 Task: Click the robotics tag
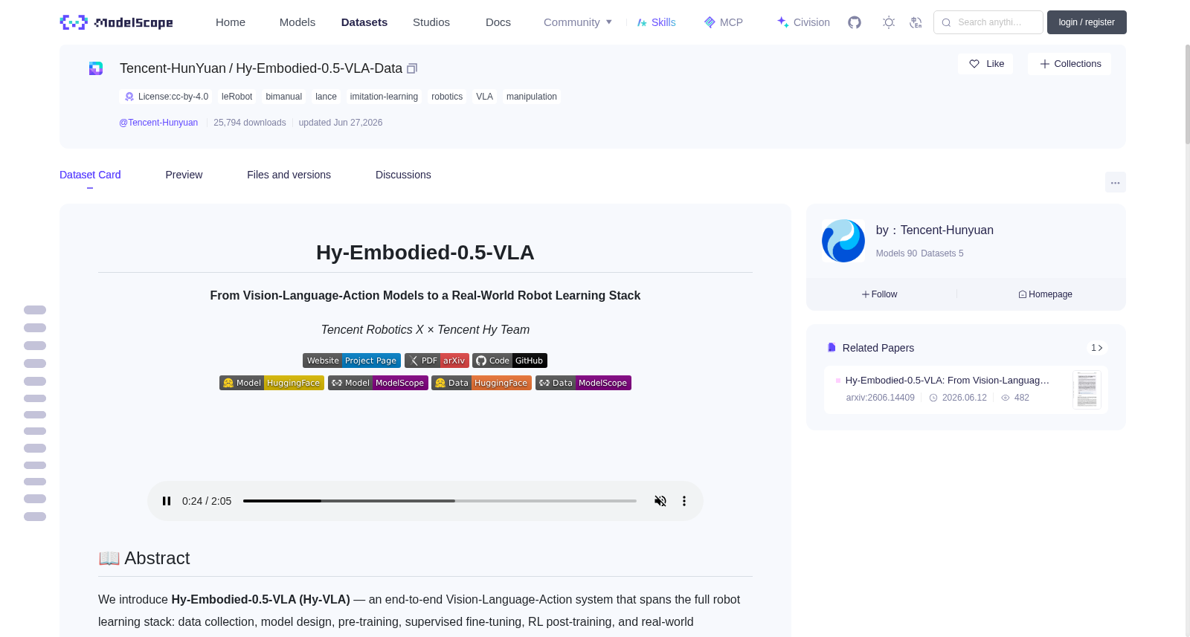447,97
